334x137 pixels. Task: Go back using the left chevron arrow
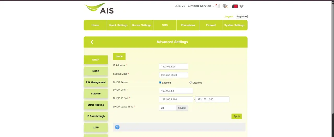point(92,42)
